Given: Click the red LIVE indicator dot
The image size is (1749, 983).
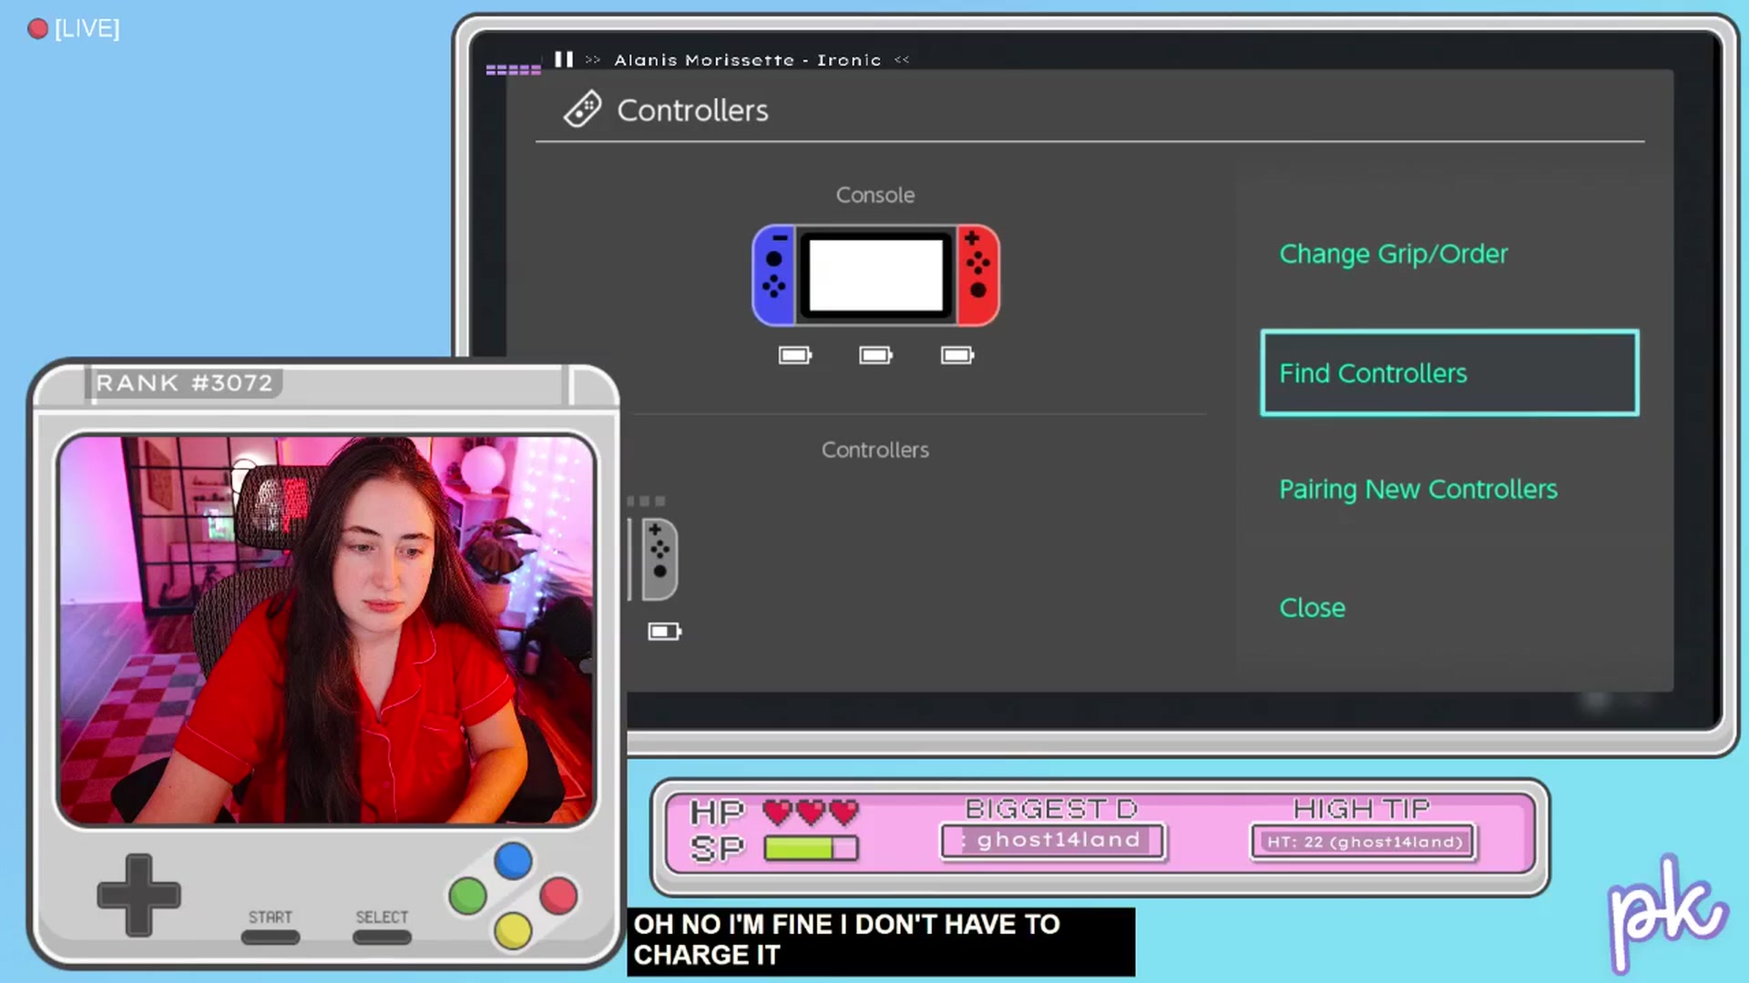Looking at the screenshot, I should pyautogui.click(x=37, y=29).
